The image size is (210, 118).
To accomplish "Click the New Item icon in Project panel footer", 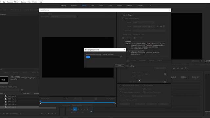I will coord(52,113).
